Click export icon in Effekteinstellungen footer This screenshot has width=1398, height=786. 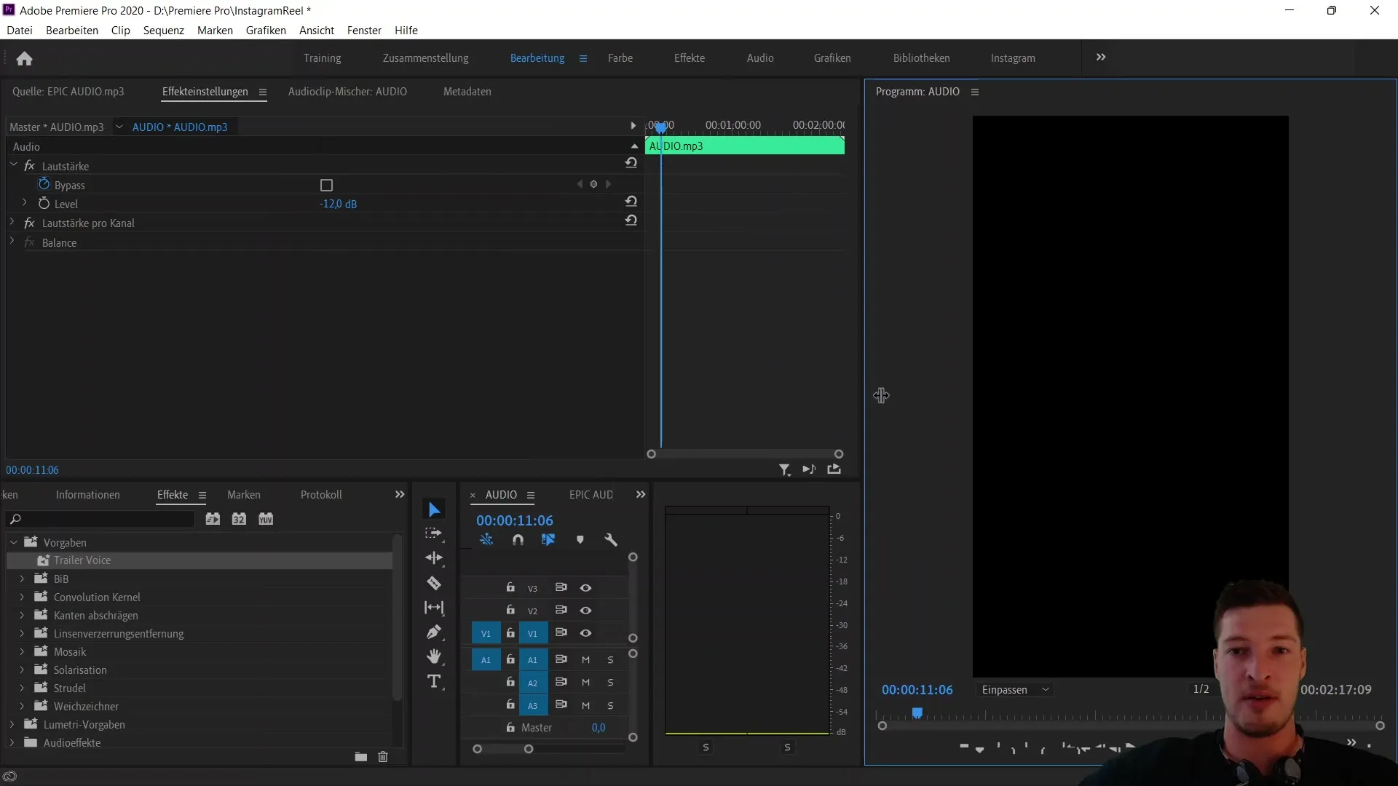834,469
